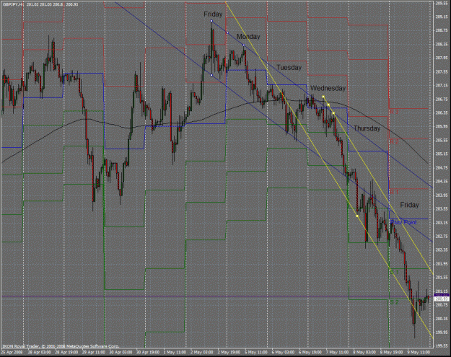Click the 1 May 11:00 time label
This screenshot has height=357, width=451.
point(175,352)
